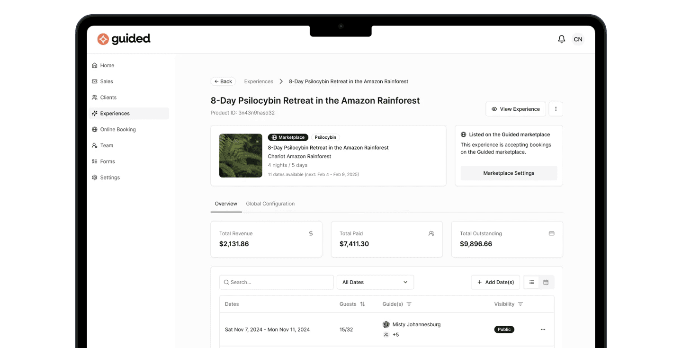Image resolution: width=682 pixels, height=348 pixels.
Task: Click the Sat Nov 7, 2024 date row
Action: point(386,330)
